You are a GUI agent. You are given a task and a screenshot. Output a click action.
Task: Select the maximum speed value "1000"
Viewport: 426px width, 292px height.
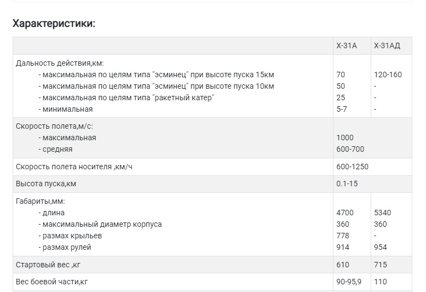(345, 138)
